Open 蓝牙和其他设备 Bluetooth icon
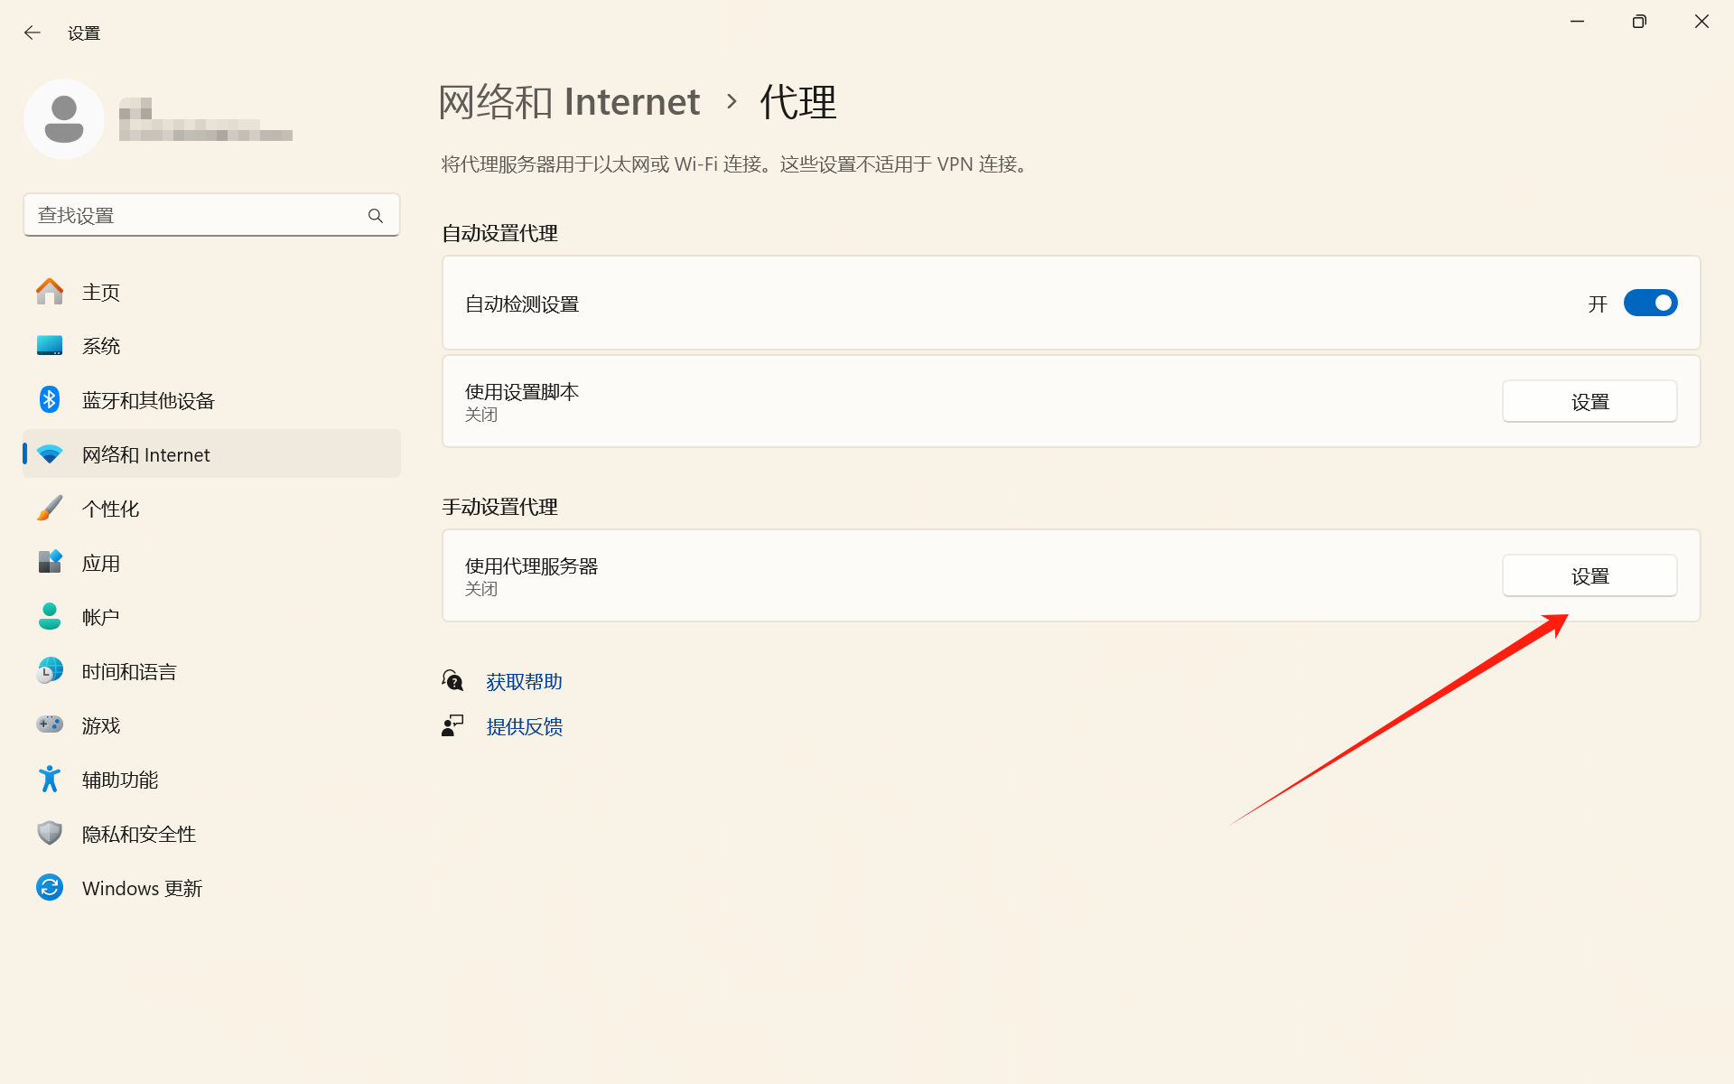Viewport: 1734px width, 1084px height. [x=50, y=399]
